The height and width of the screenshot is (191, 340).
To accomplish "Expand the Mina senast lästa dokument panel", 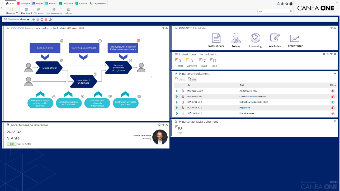I will tap(335, 121).
